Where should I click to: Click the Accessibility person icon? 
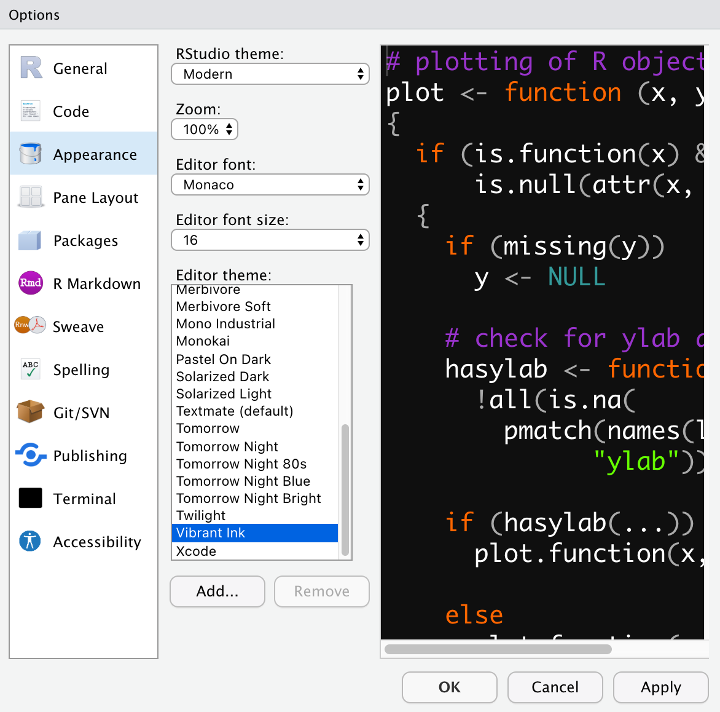[x=30, y=541]
